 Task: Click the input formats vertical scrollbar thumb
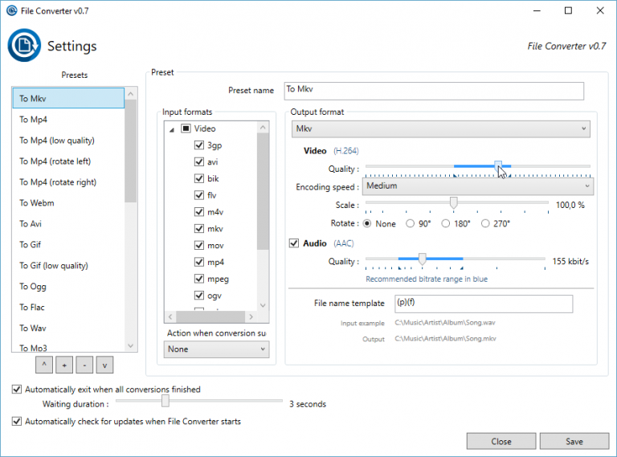click(264, 191)
